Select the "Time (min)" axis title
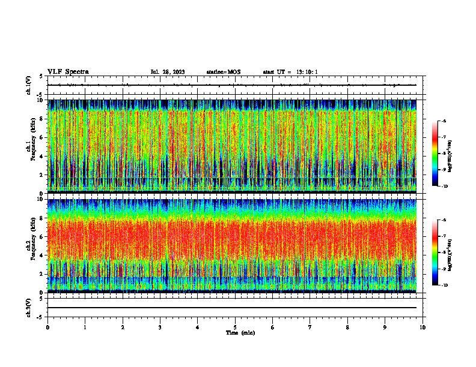476x367 pixels. point(240,333)
